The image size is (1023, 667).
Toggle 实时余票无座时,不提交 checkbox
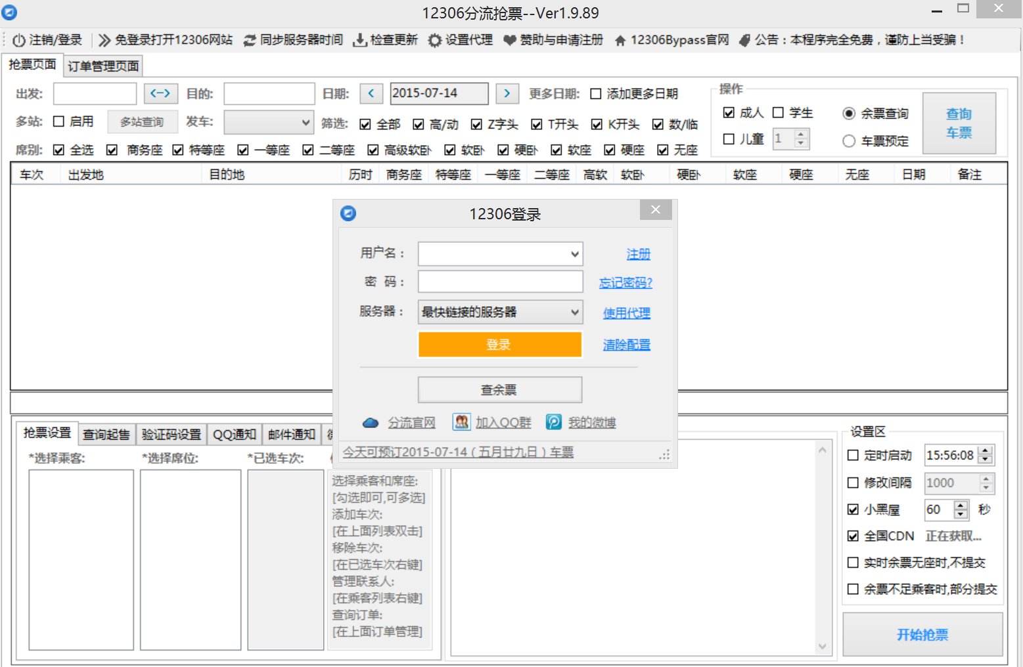point(853,563)
